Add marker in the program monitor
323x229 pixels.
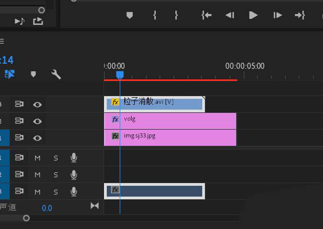129,15
